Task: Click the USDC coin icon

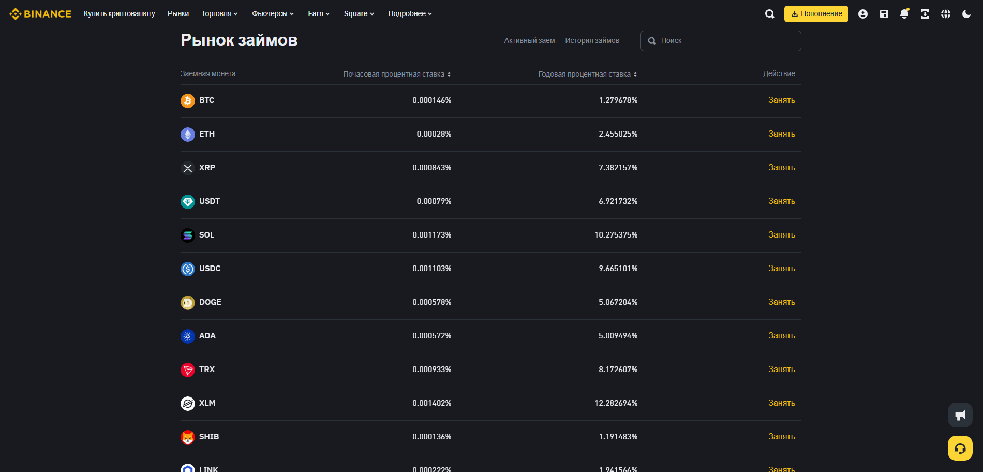Action: [x=188, y=269]
